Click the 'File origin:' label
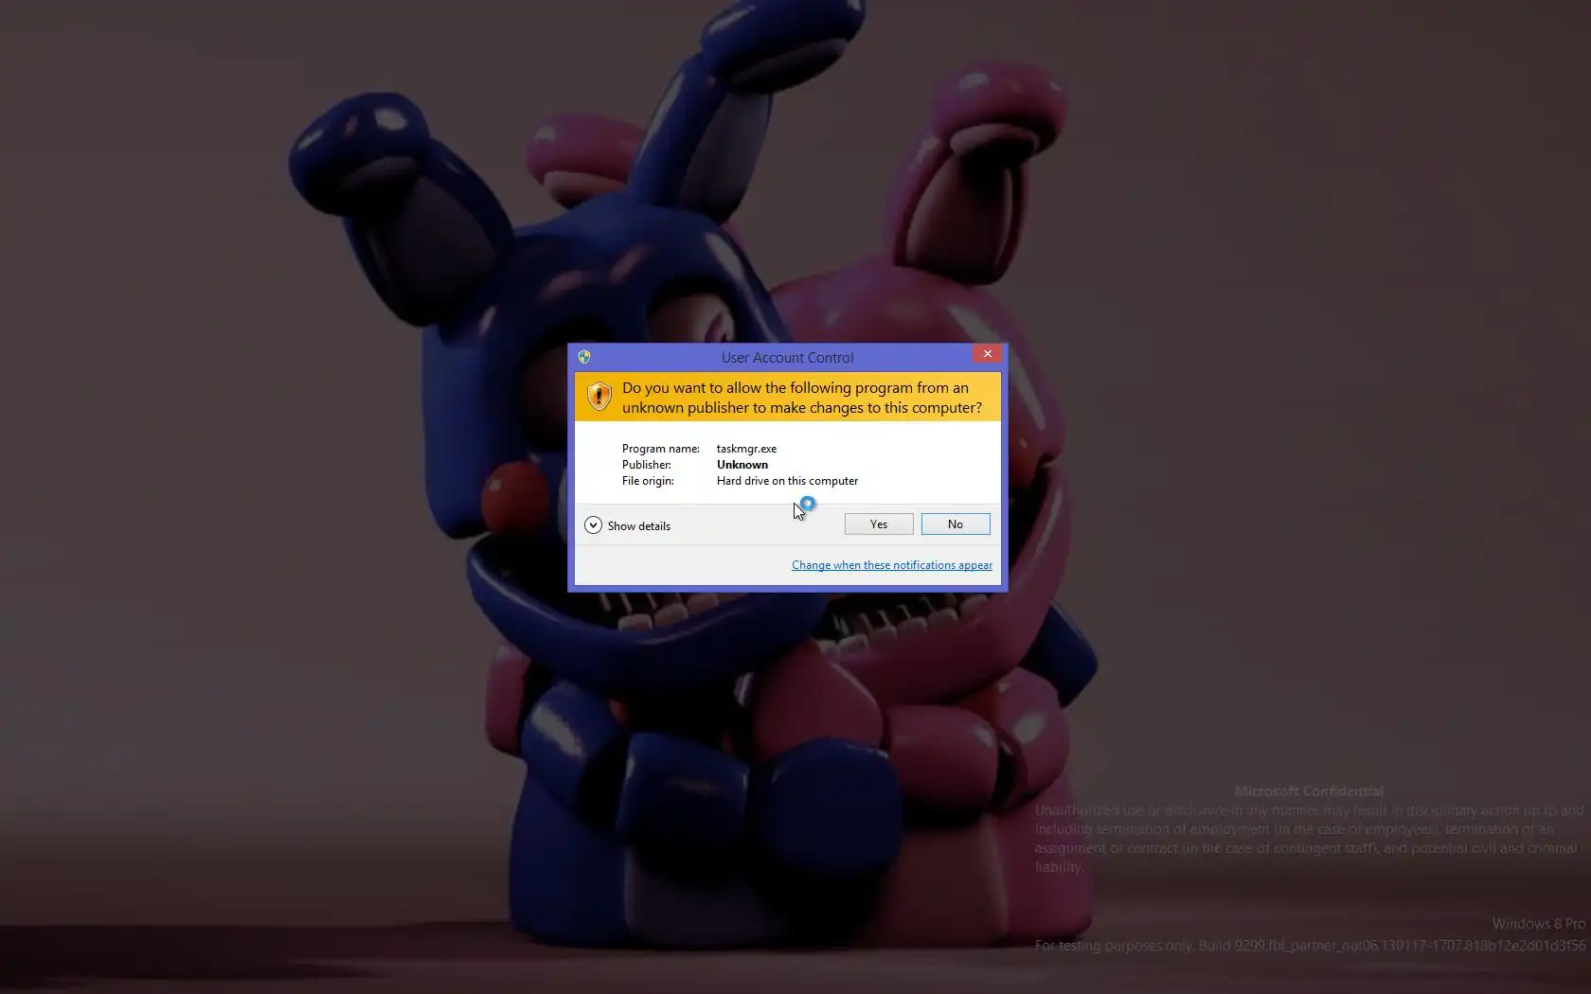The height and width of the screenshot is (994, 1591). [648, 481]
